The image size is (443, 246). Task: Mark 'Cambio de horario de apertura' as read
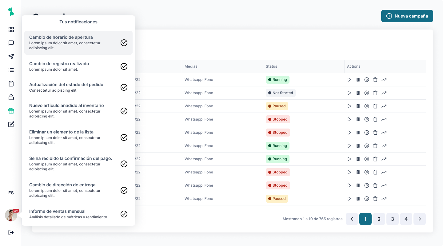[124, 43]
